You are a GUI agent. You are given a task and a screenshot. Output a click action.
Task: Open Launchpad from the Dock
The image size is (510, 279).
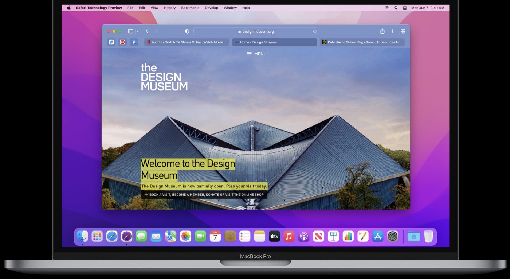click(x=97, y=236)
